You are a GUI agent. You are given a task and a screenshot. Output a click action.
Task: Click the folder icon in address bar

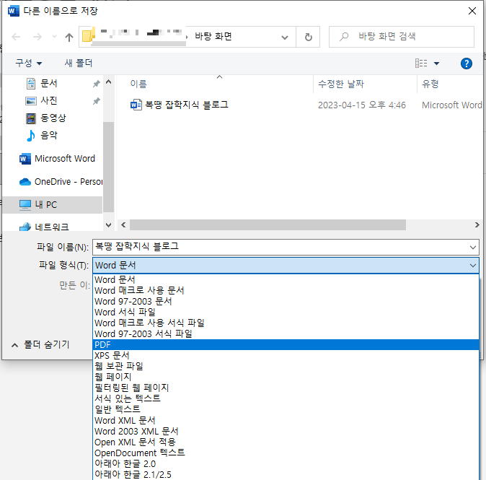coord(88,36)
